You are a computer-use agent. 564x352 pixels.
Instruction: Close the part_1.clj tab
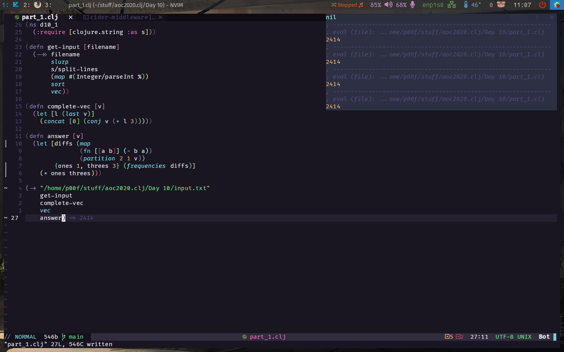[70, 17]
